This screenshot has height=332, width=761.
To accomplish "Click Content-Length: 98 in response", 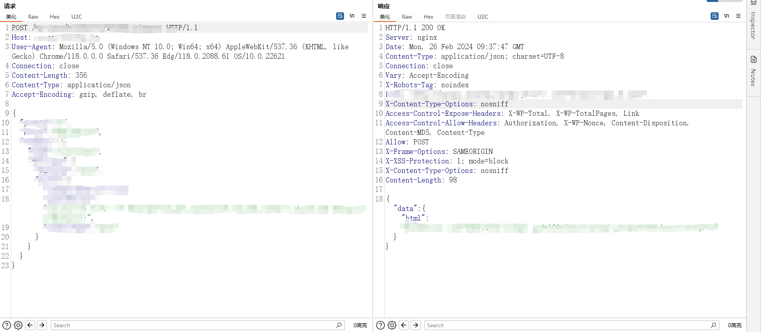I will [421, 180].
